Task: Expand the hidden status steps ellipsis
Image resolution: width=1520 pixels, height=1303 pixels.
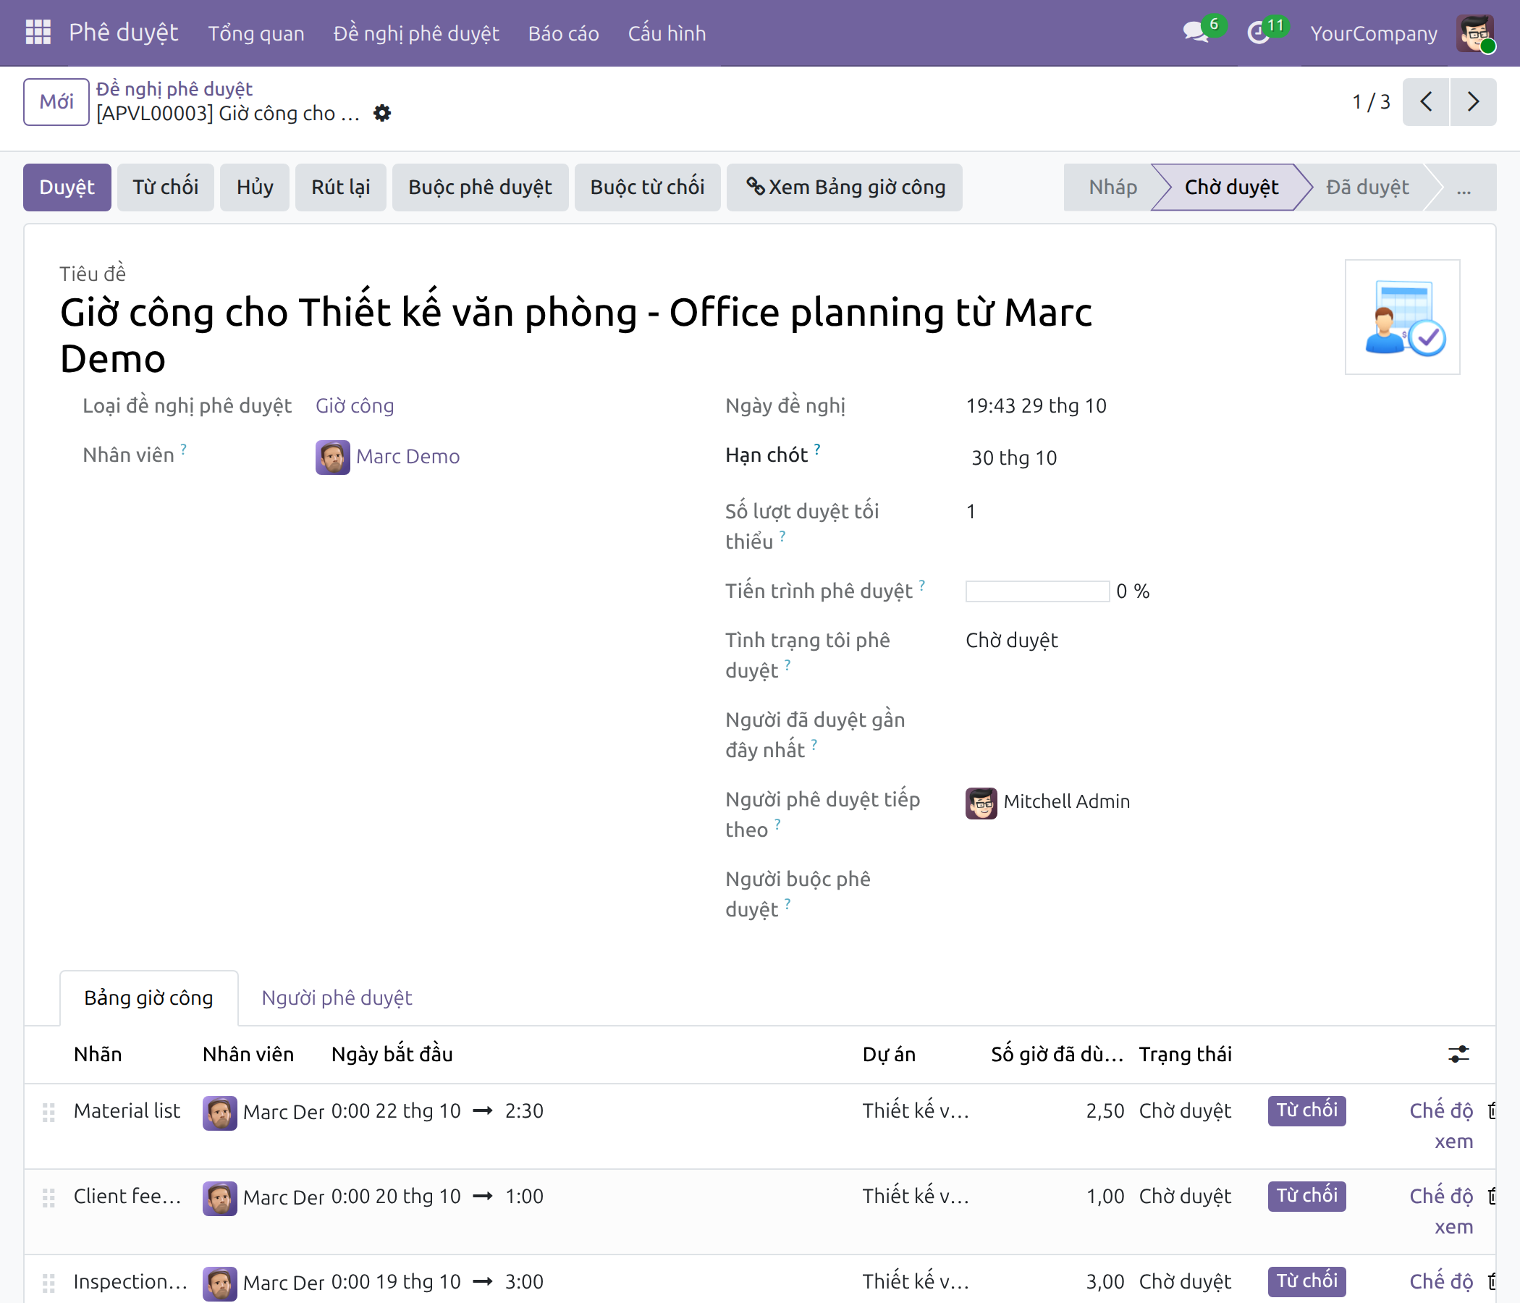Action: pos(1464,187)
